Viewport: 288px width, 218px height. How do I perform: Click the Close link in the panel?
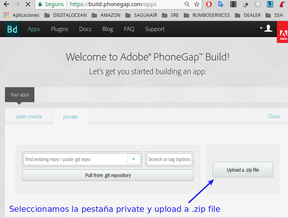[274, 116]
